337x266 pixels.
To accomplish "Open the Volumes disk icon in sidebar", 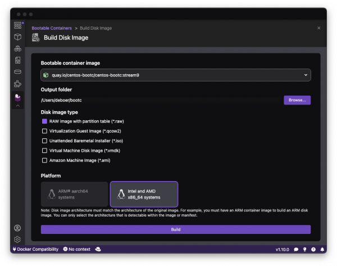I will pyautogui.click(x=17, y=72).
